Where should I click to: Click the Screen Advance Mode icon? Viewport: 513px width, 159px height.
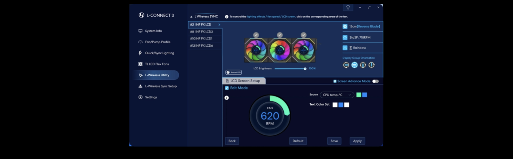click(x=335, y=81)
